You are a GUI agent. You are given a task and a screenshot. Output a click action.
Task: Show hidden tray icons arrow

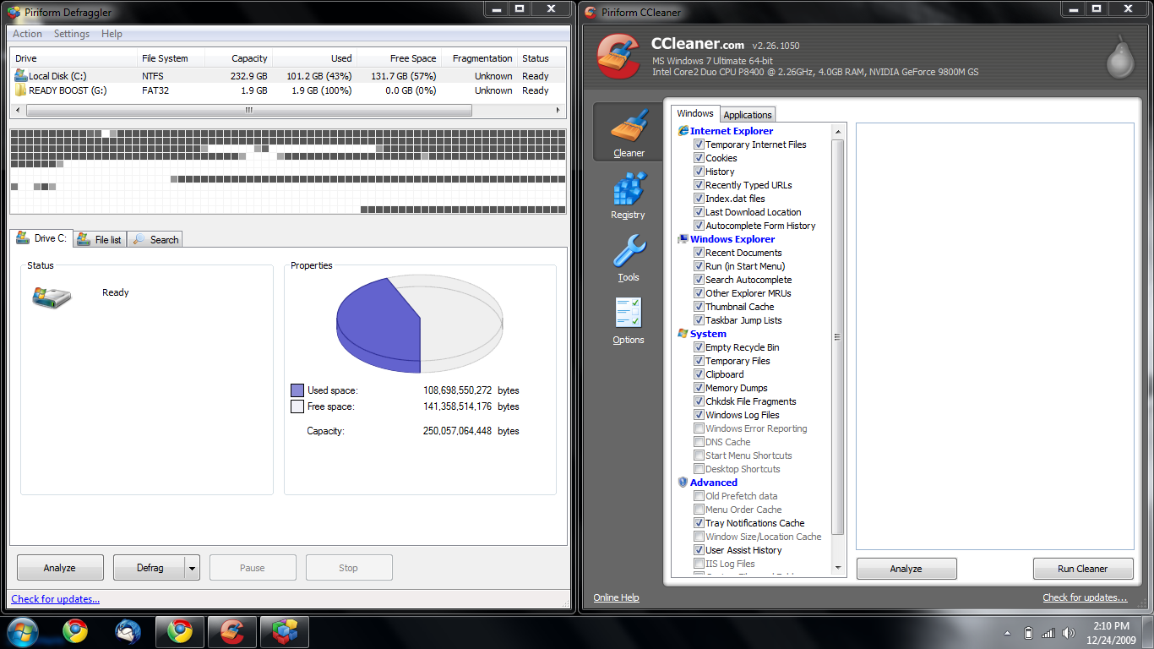[x=1008, y=633]
